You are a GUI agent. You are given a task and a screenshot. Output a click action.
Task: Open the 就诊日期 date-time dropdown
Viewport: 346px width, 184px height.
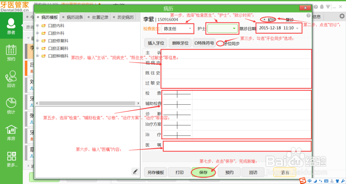pos(279,28)
